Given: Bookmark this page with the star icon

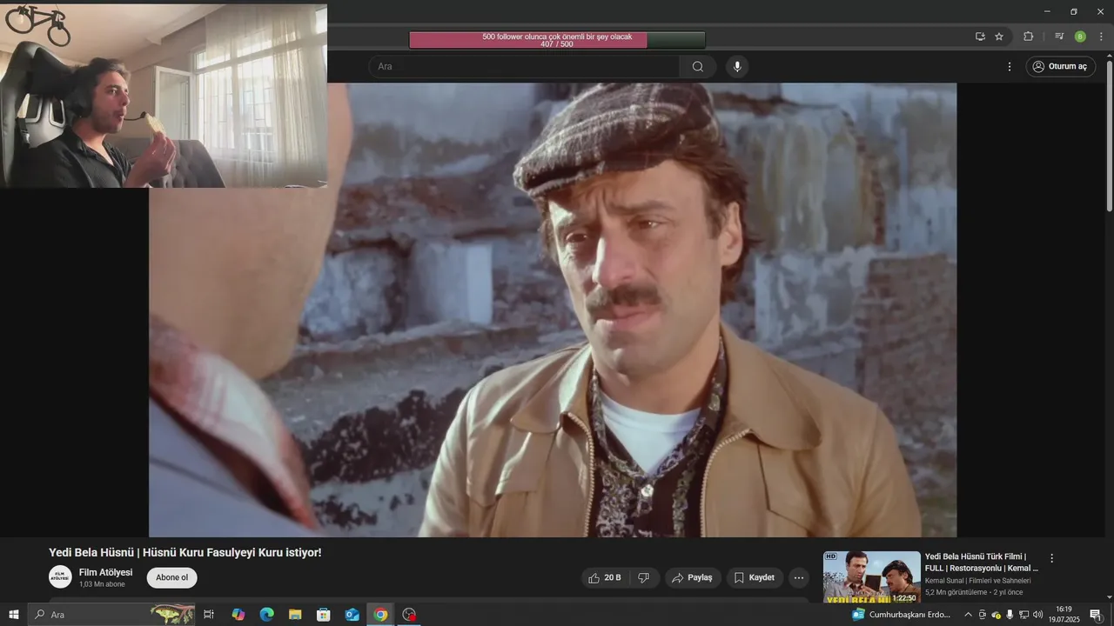Looking at the screenshot, I should point(999,37).
